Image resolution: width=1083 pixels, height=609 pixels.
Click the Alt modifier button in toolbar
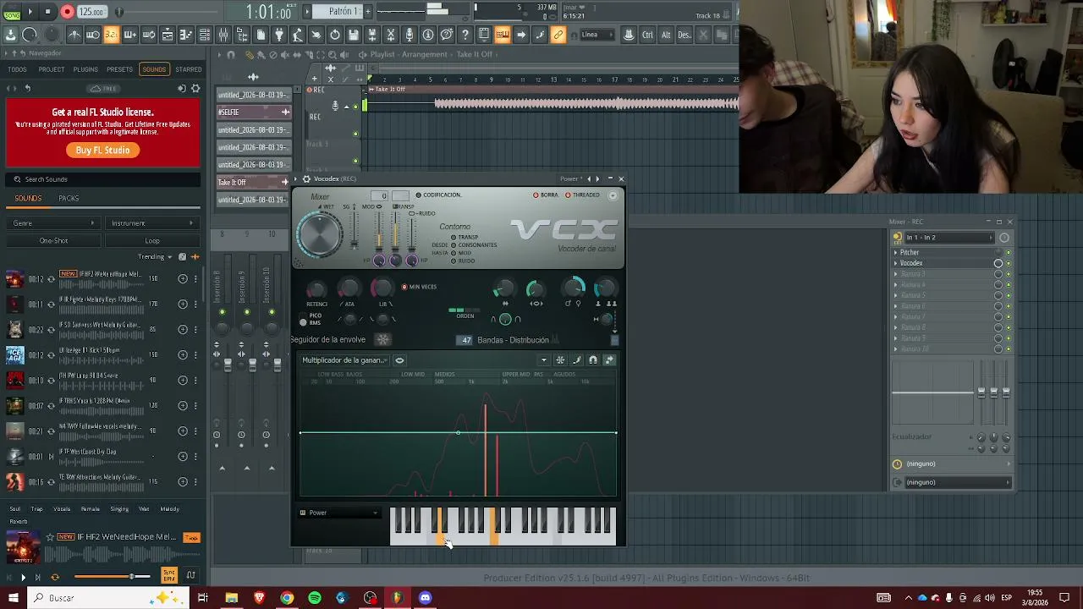(666, 35)
